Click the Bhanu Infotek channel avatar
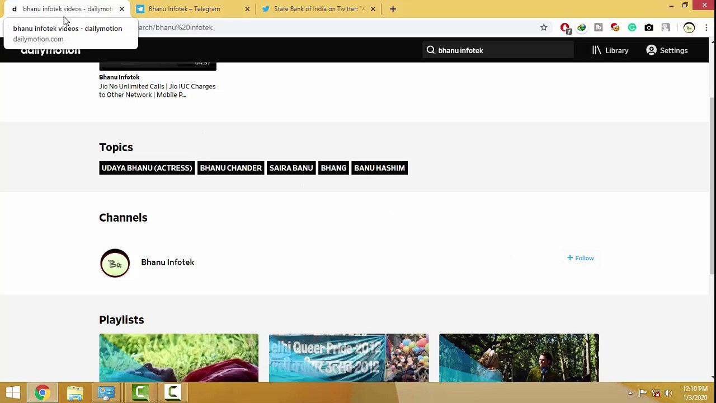This screenshot has width=716, height=403. click(115, 263)
